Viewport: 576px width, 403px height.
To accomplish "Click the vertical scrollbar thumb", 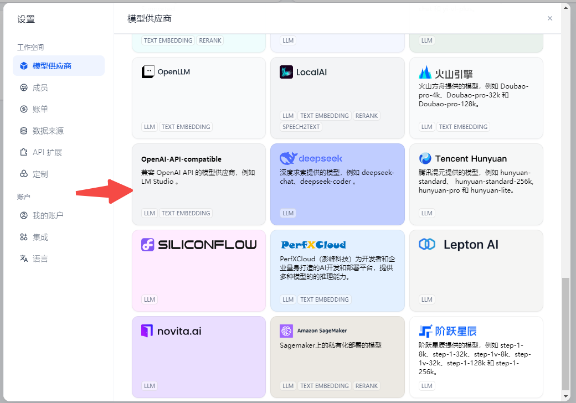I will pos(565,334).
